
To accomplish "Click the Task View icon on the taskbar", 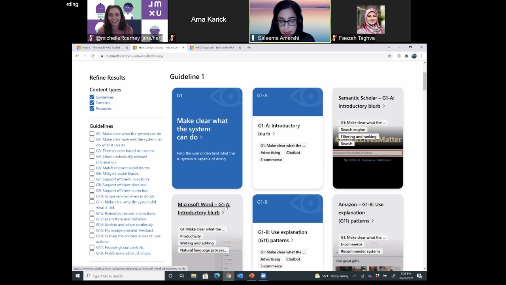I will pos(181,276).
